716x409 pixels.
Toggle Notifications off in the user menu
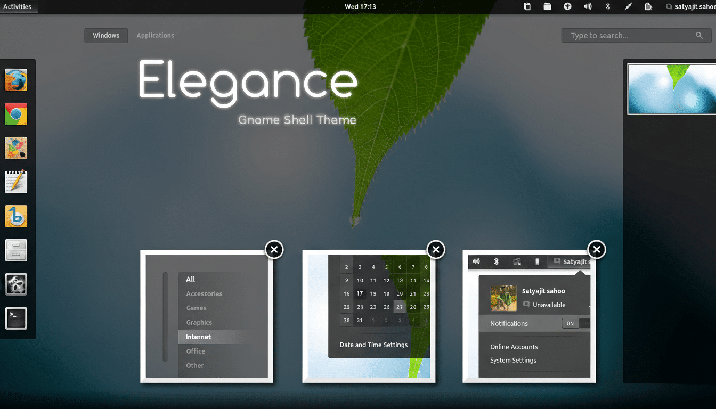click(569, 323)
